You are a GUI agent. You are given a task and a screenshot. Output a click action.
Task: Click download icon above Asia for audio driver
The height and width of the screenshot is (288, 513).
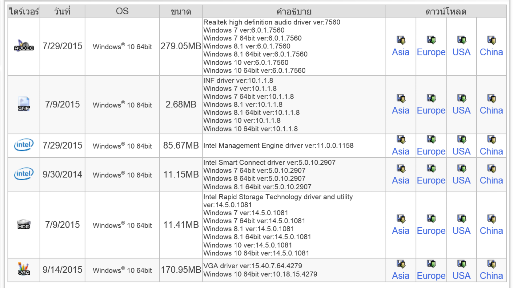click(x=401, y=40)
